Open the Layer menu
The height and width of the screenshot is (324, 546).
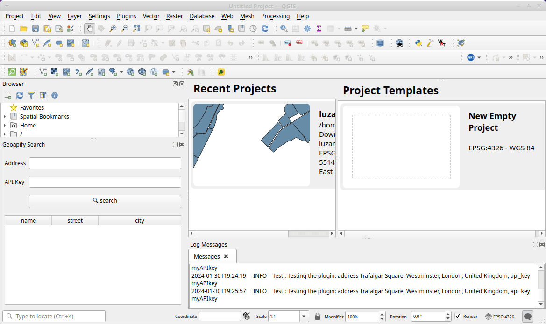click(x=75, y=16)
